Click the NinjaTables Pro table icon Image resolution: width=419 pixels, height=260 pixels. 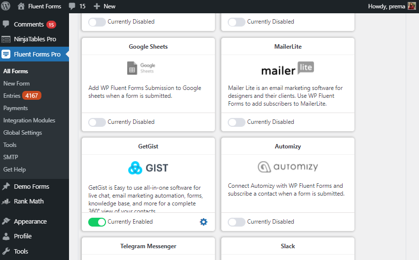point(6,39)
